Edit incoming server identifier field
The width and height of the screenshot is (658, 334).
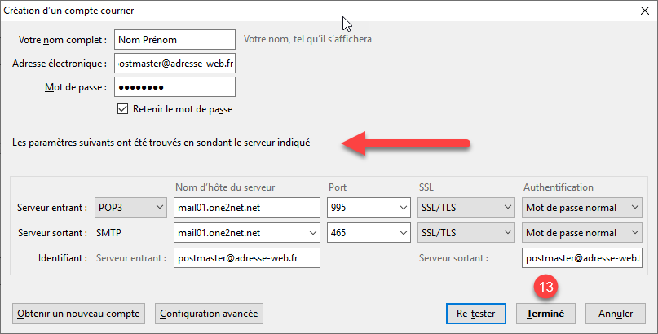[247, 257]
